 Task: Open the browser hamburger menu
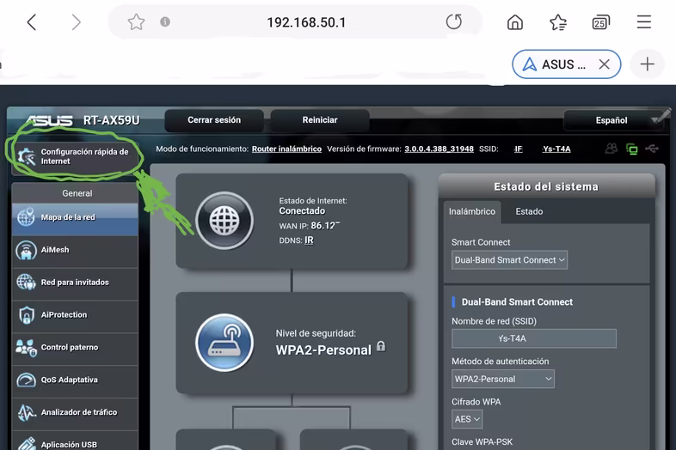tap(644, 22)
